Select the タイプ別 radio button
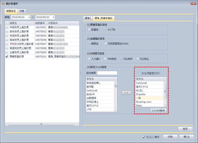 [x=106, y=30]
